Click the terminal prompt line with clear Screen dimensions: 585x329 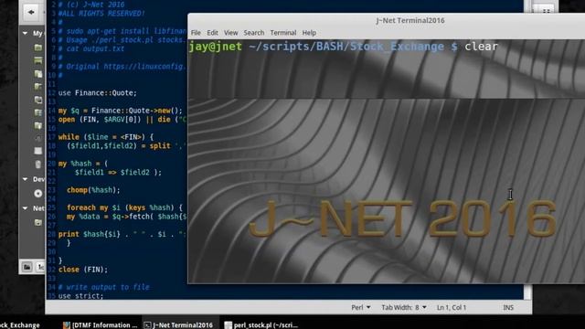344,47
